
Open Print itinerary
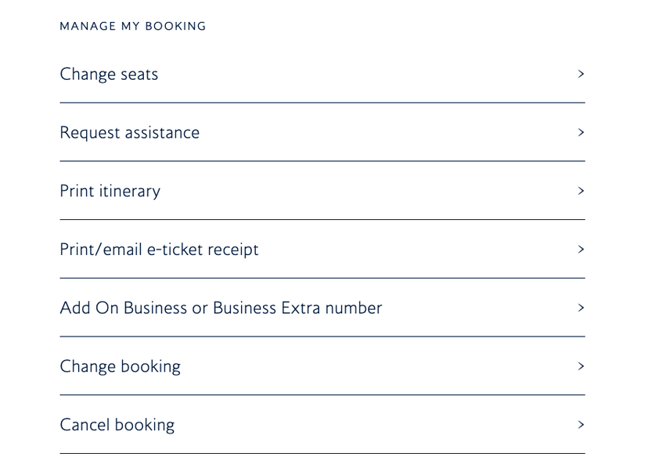point(110,191)
